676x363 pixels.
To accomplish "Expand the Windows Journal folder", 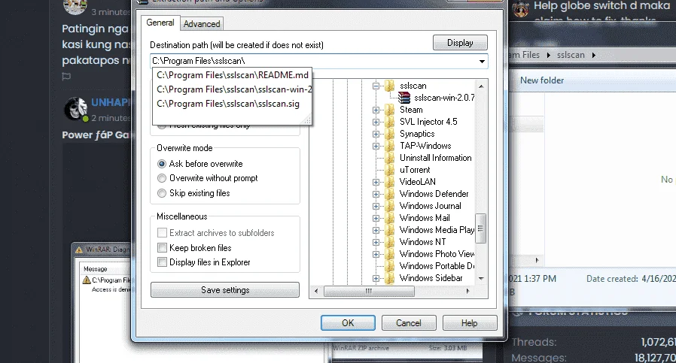I will [x=376, y=206].
